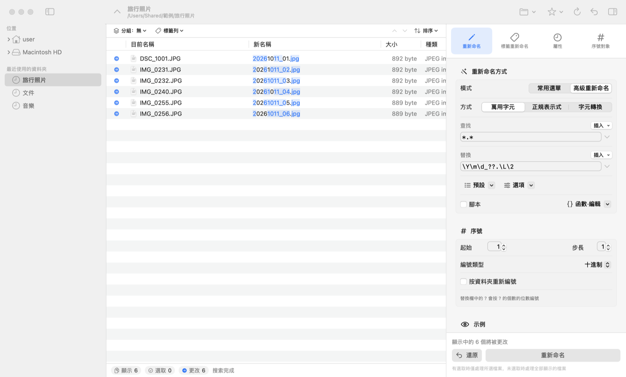The height and width of the screenshot is (377, 626).
Task: Click the 重新命名 execute button
Action: 553,355
